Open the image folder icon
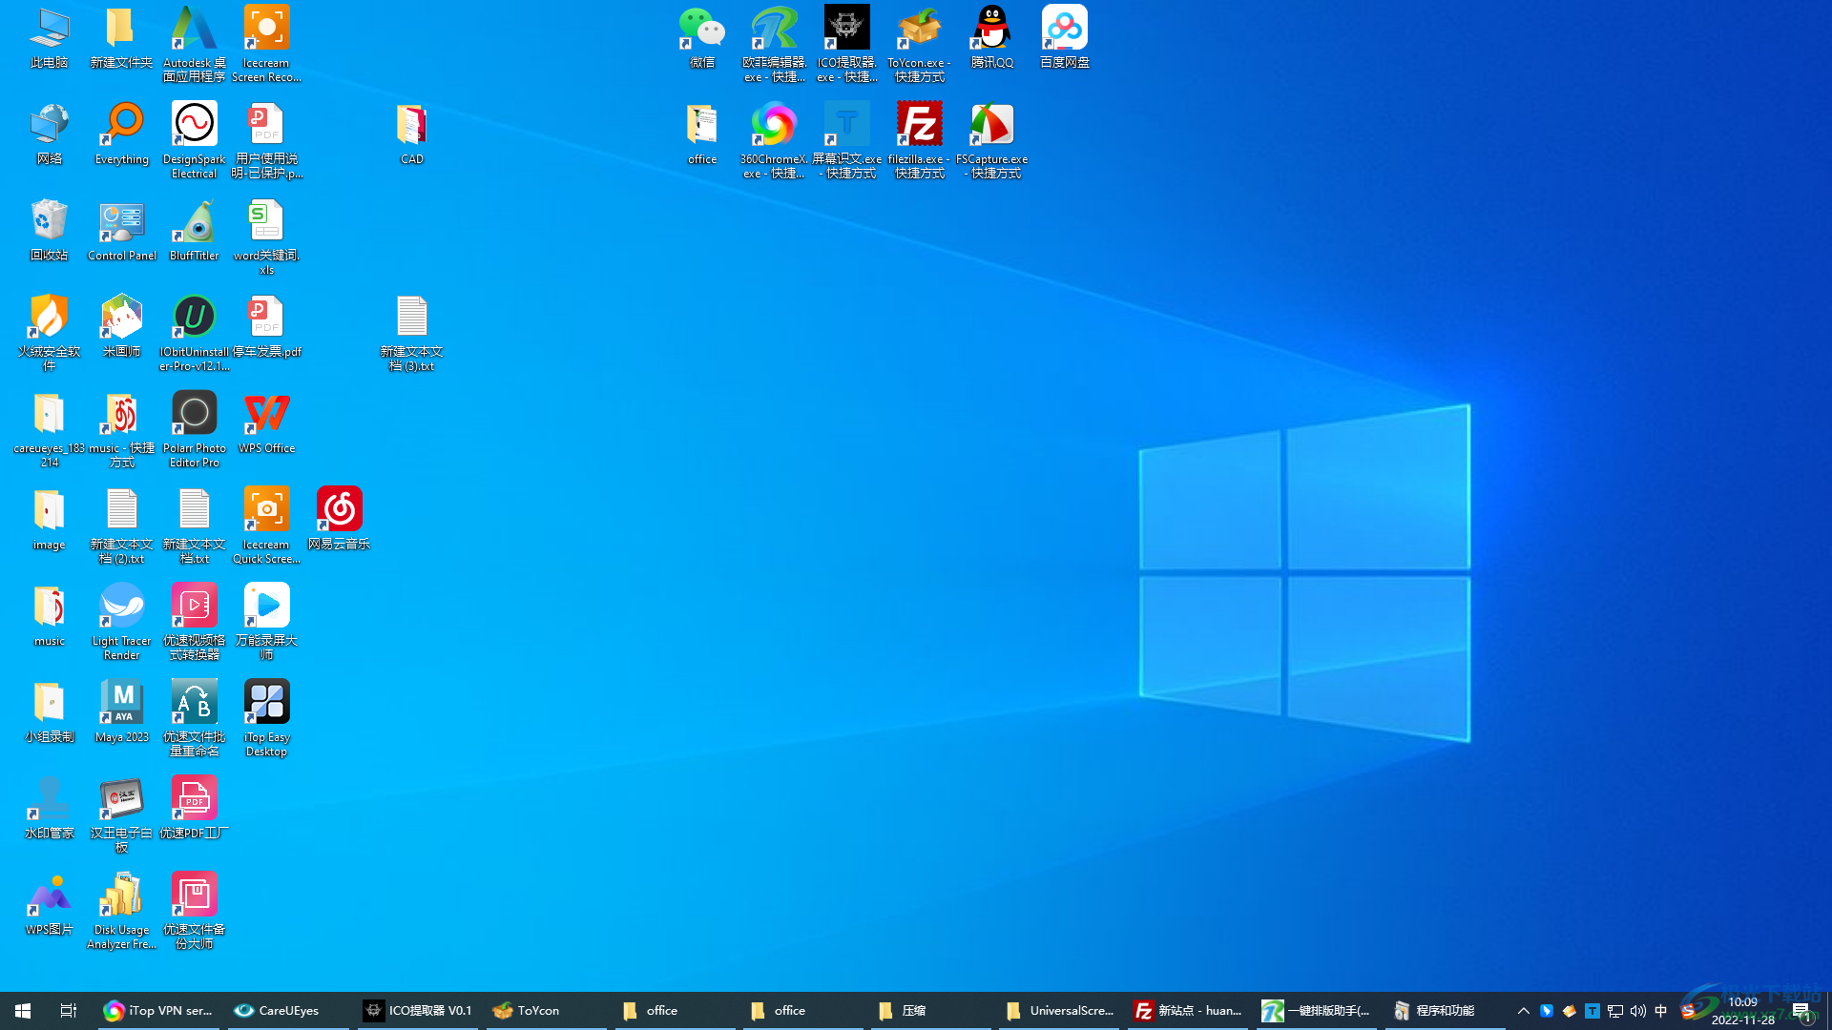Image resolution: width=1832 pixels, height=1030 pixels. pos(49,520)
